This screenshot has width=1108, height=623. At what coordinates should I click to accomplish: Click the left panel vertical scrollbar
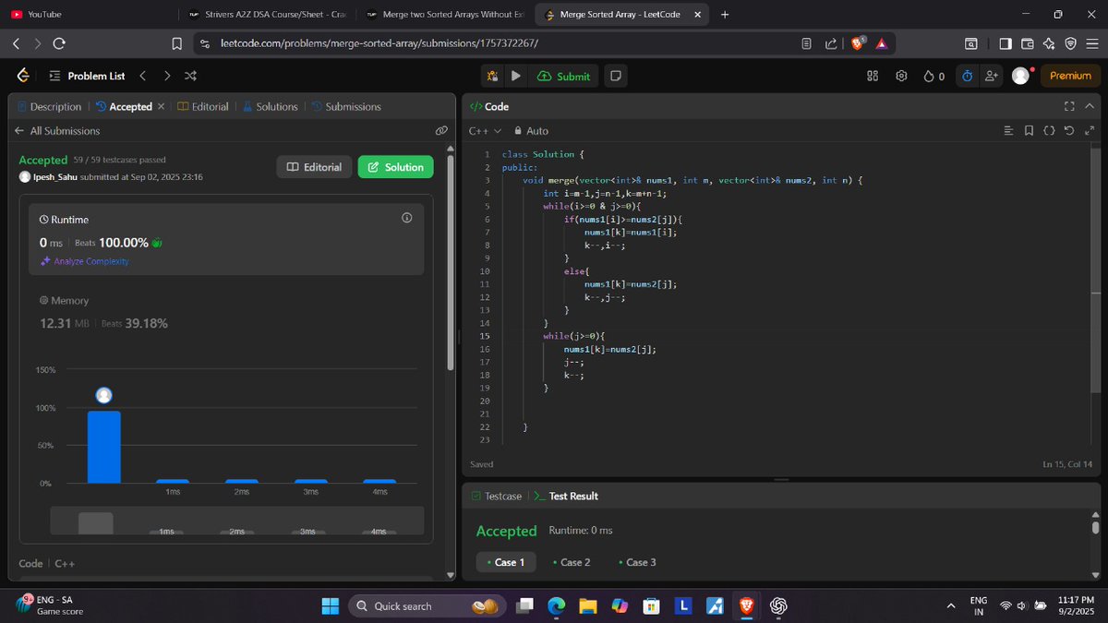[x=451, y=263]
